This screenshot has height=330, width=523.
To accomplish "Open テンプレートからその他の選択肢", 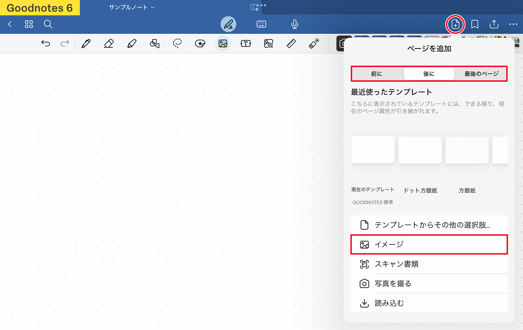I will 429,225.
